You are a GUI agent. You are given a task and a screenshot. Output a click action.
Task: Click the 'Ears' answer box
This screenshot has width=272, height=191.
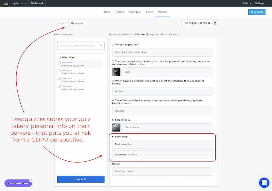[x=167, y=72]
